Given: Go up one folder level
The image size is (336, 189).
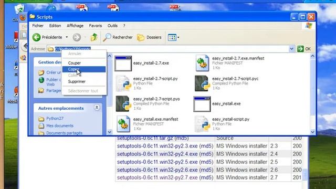Looking at the screenshot, I should (x=94, y=37).
